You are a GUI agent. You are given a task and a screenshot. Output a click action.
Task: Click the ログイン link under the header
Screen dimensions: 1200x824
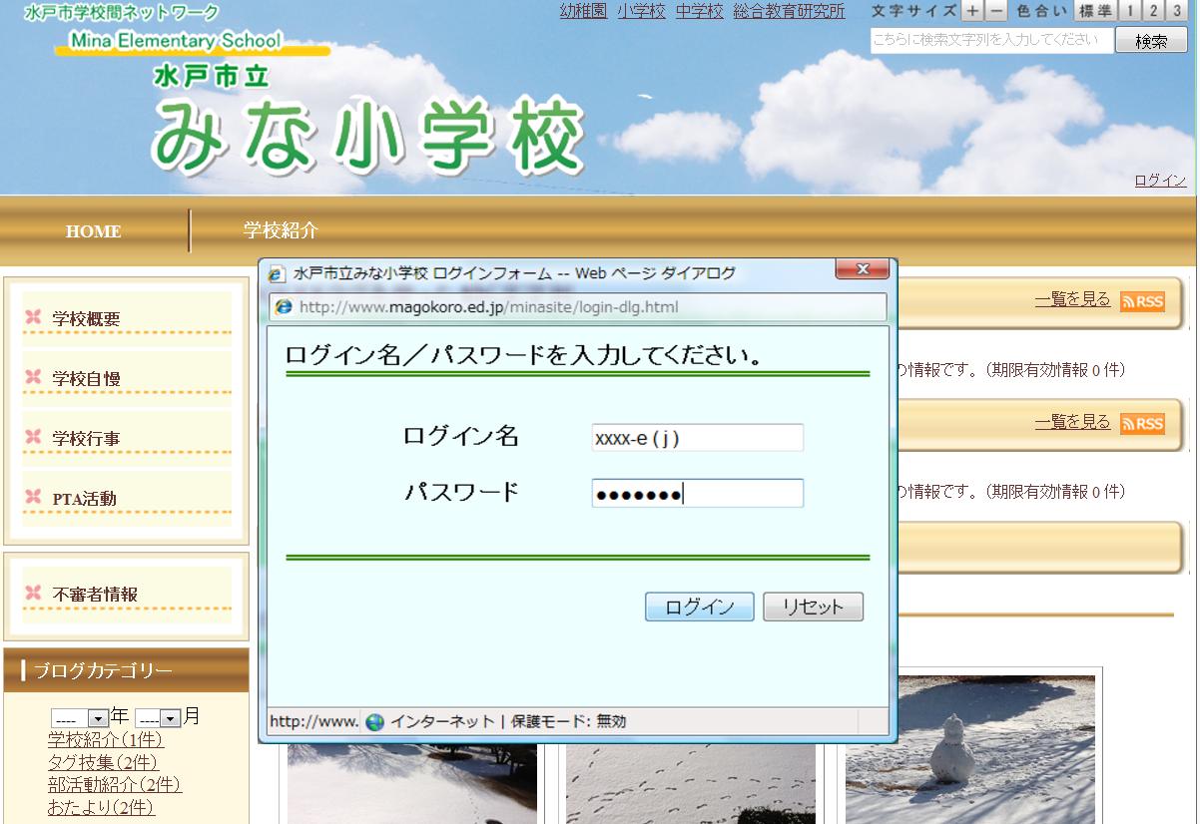click(x=1160, y=181)
